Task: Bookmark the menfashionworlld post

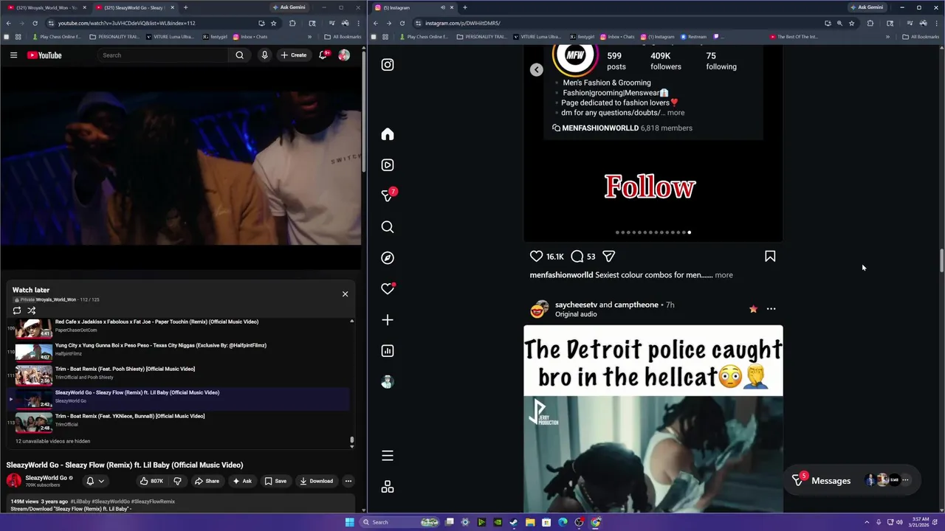Action: click(x=770, y=256)
